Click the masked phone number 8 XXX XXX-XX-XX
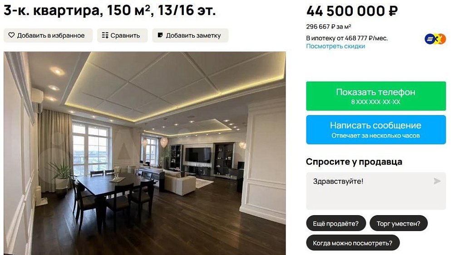 coord(375,102)
